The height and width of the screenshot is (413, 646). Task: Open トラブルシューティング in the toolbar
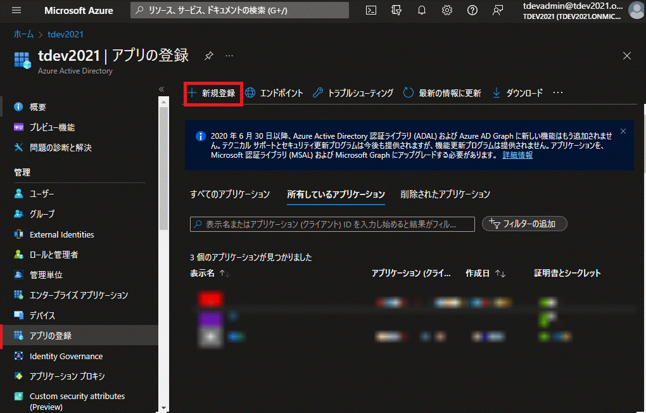click(353, 93)
